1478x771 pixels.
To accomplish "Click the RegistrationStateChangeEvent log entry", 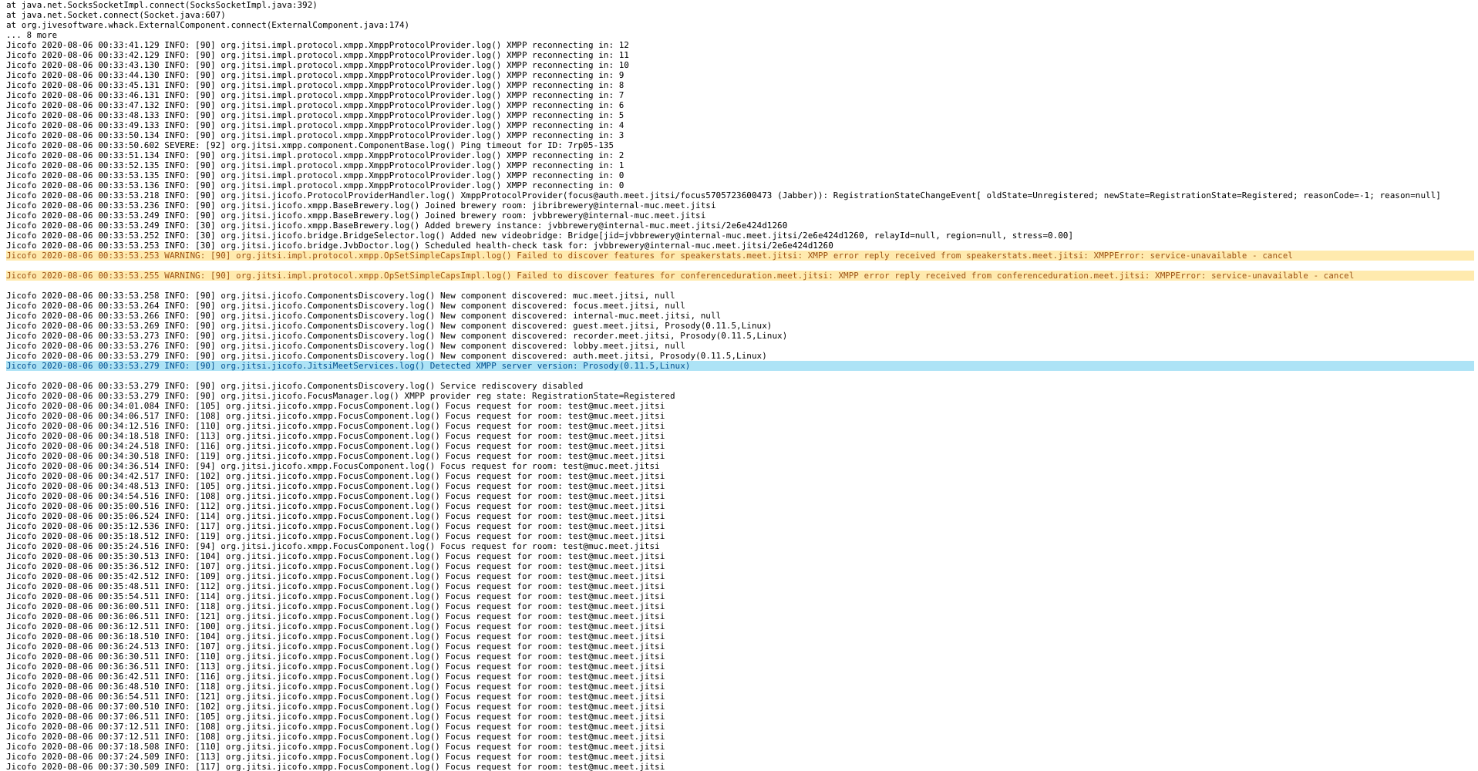I will tap(463, 194).
